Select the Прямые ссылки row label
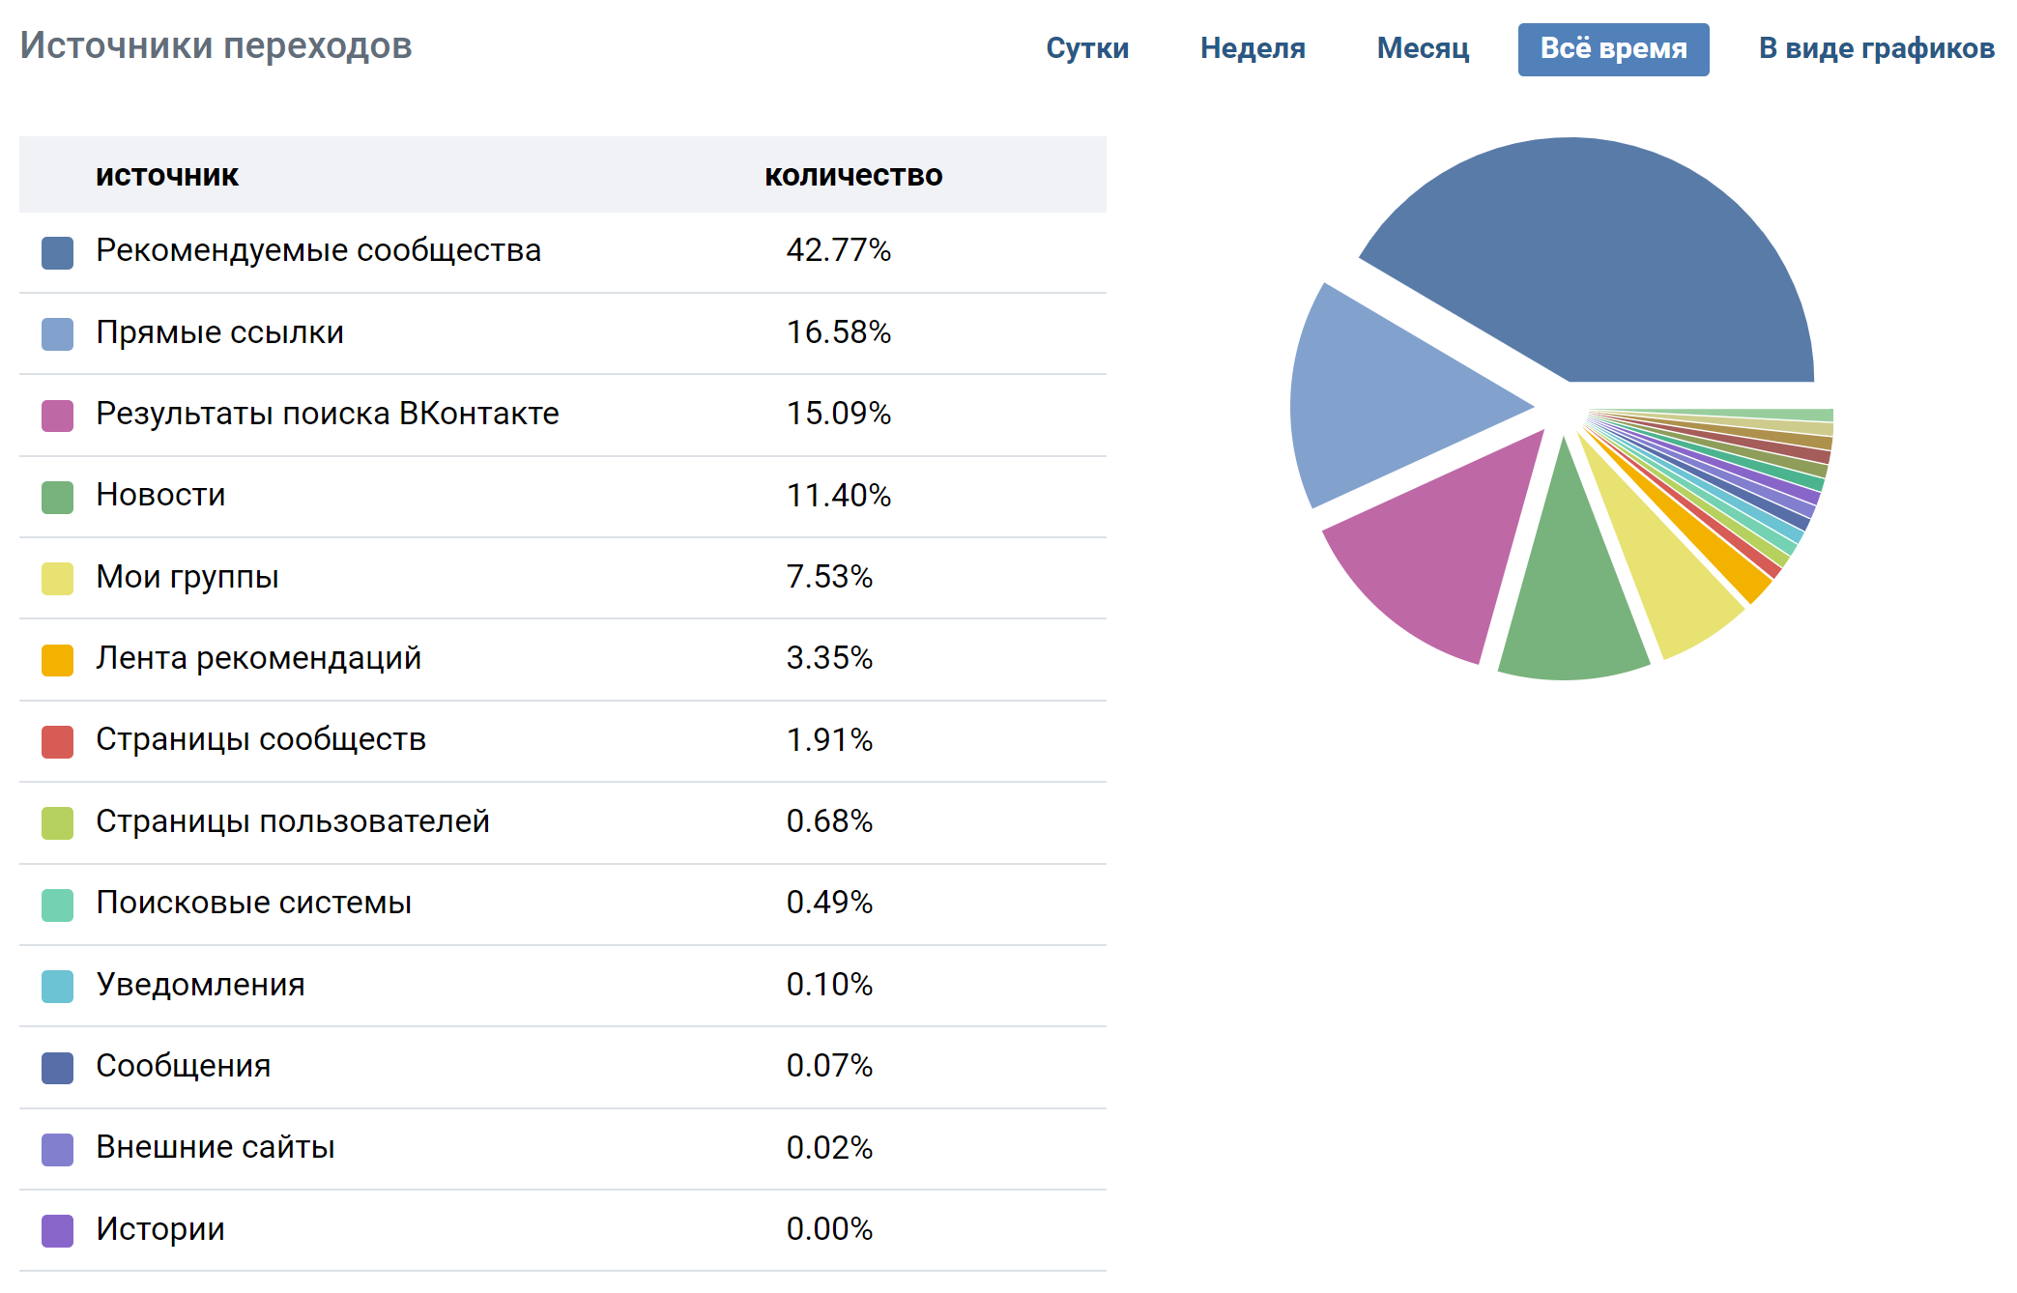The height and width of the screenshot is (1293, 2017). tap(219, 332)
